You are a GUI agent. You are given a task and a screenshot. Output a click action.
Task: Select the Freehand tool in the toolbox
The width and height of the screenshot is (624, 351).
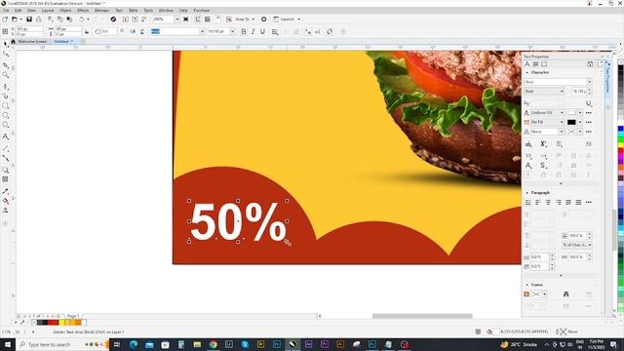pos(6,86)
